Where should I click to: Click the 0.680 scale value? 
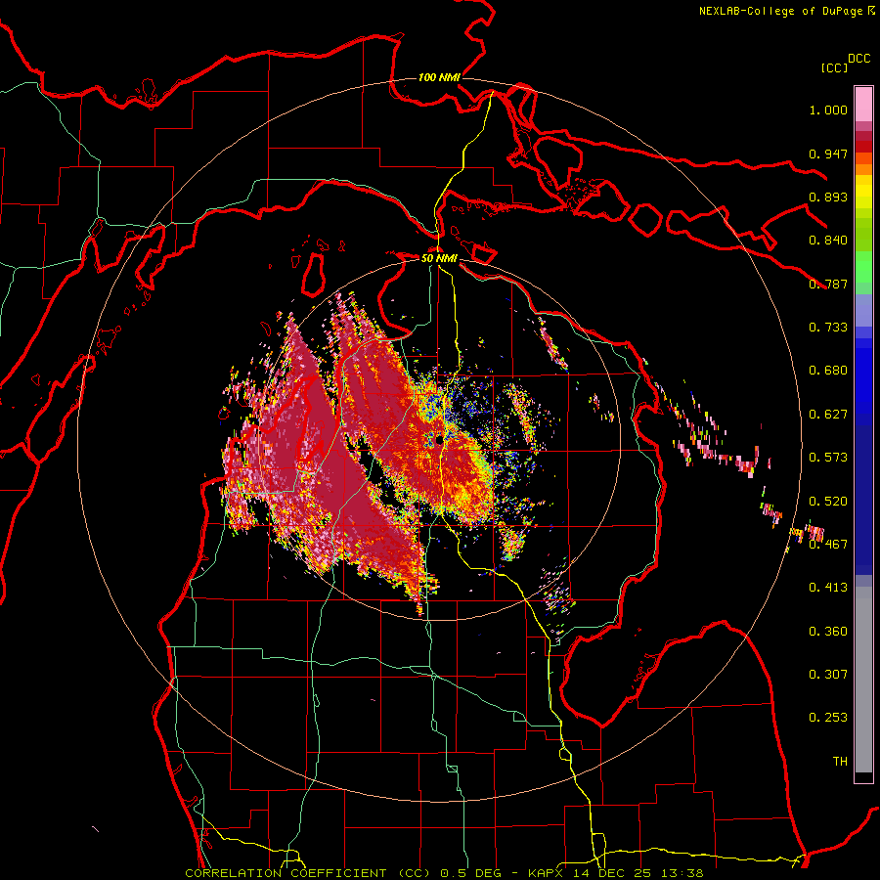pyautogui.click(x=828, y=371)
